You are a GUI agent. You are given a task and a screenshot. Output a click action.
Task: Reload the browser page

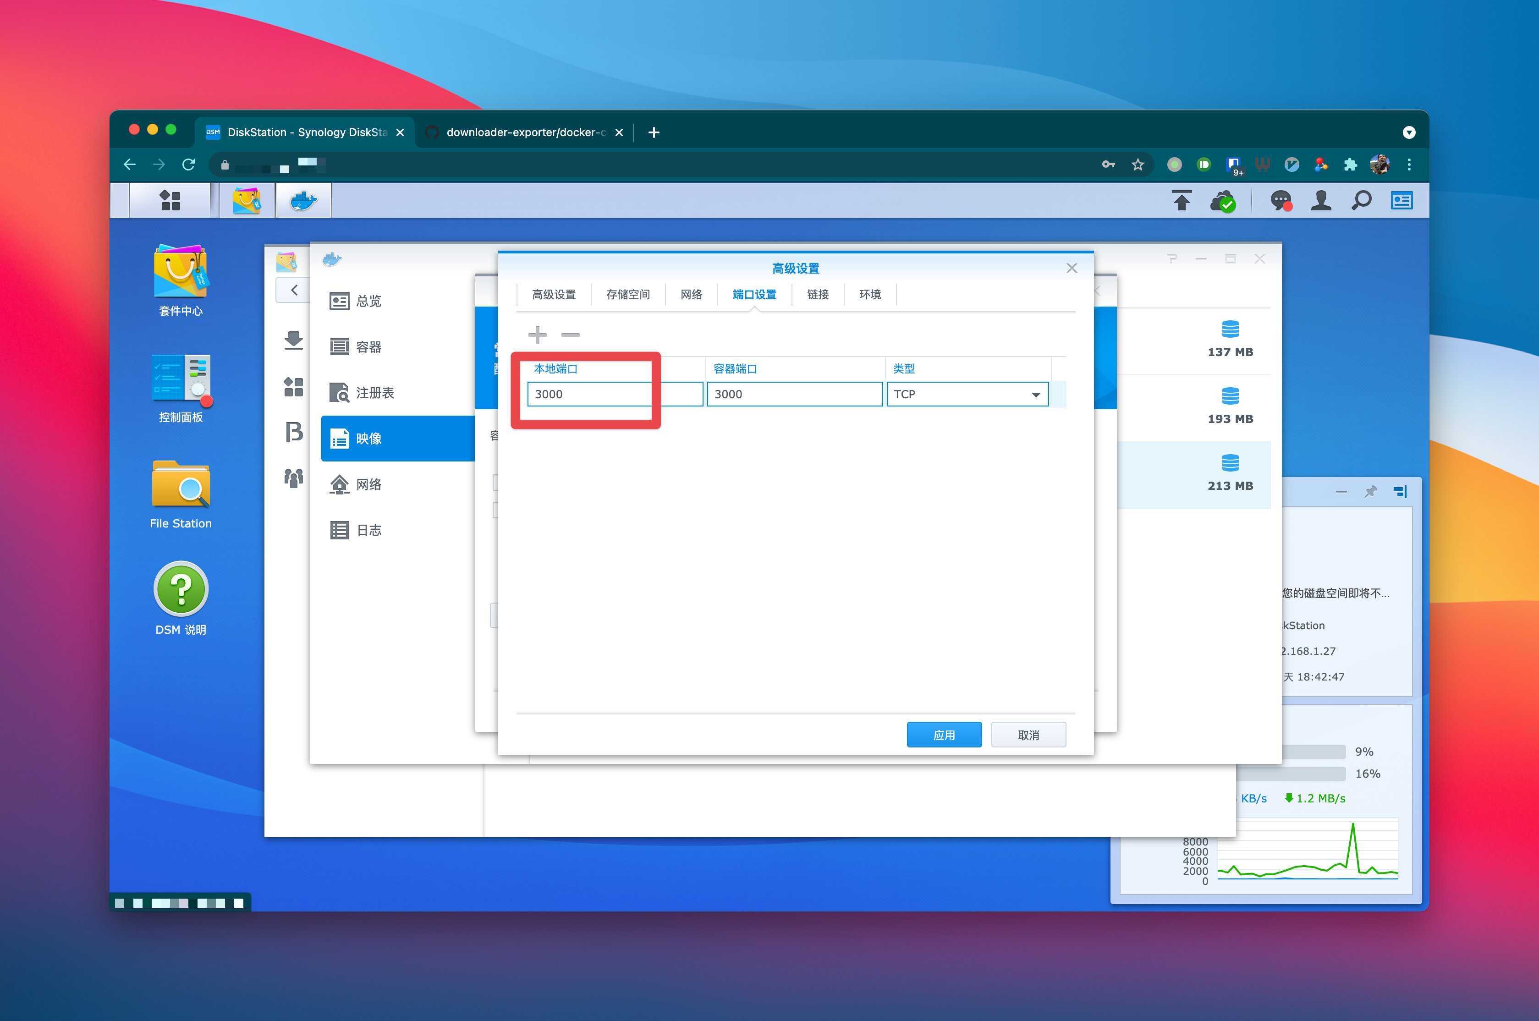coord(188,165)
